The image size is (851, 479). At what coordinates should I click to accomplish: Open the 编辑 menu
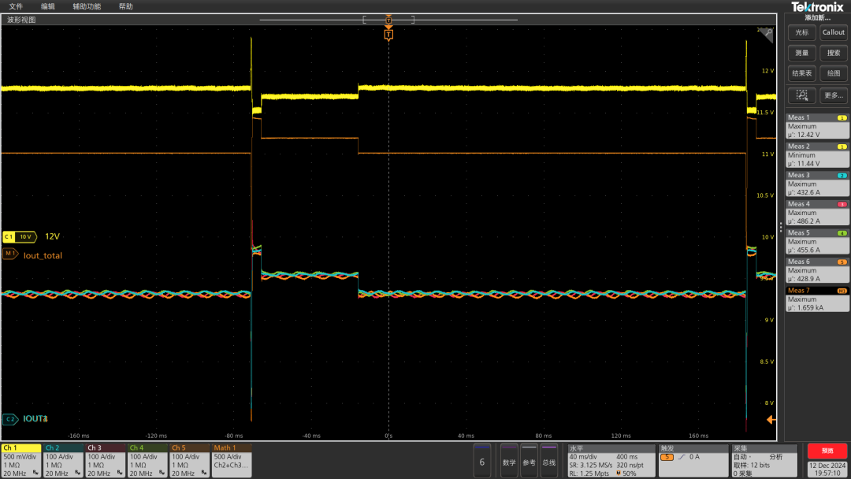[x=48, y=6]
